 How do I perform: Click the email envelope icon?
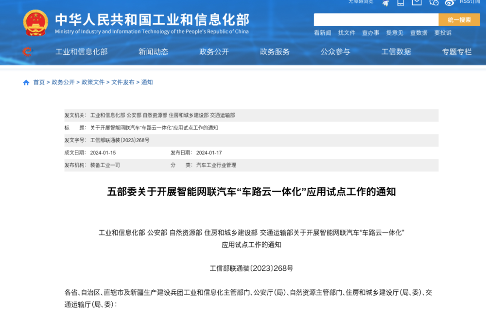click(x=417, y=2)
